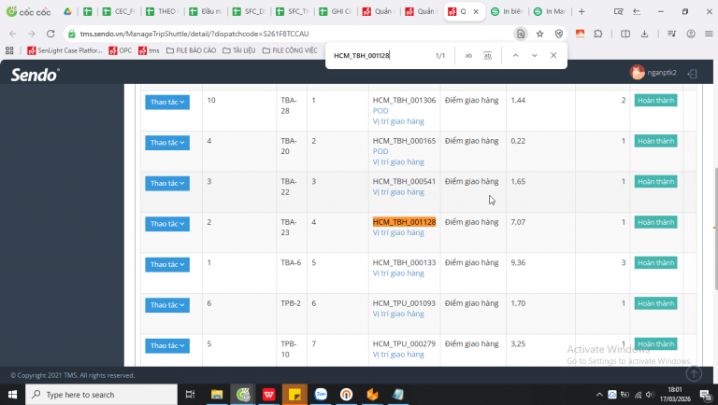
Task: Open downloads icon in toolbar
Action: [644, 34]
